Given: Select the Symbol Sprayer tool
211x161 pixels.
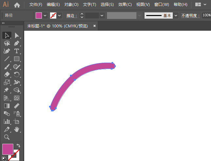Looking at the screenshot, I should click(x=17, y=114).
